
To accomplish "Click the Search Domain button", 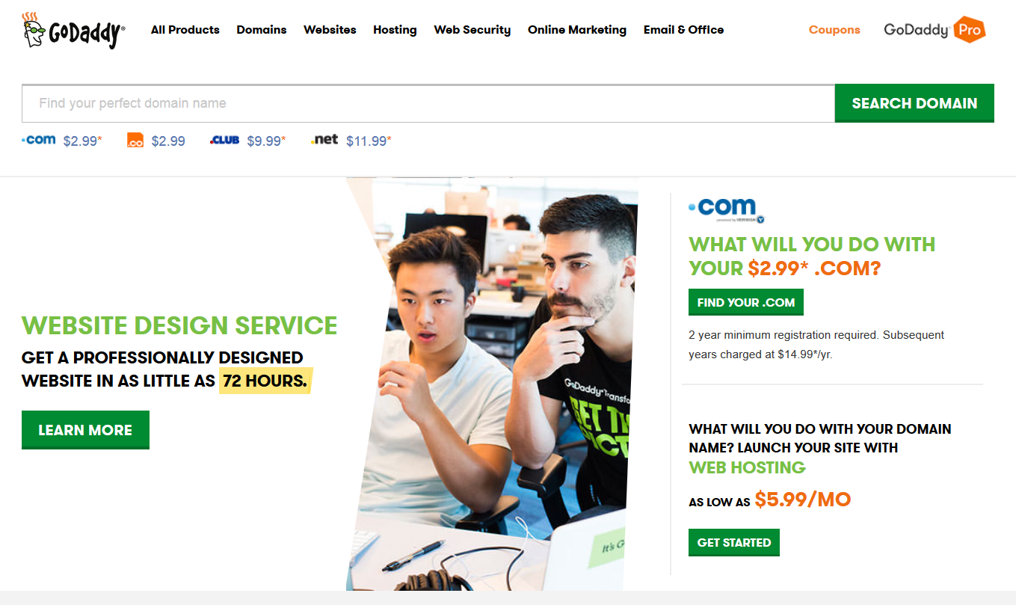I will (x=914, y=103).
